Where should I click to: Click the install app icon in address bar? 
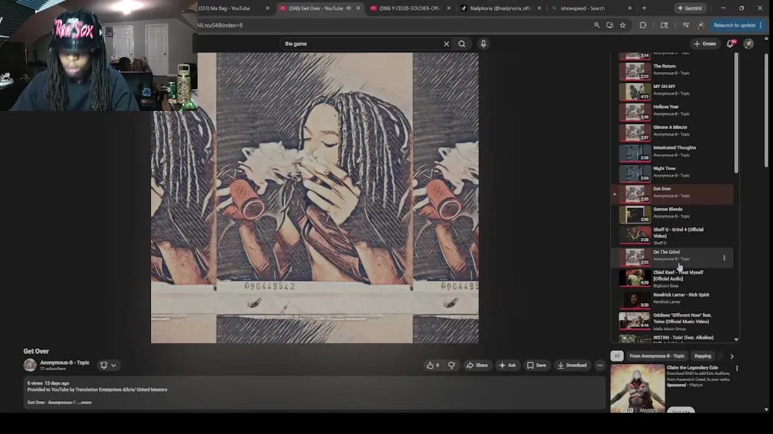pyautogui.click(x=609, y=25)
